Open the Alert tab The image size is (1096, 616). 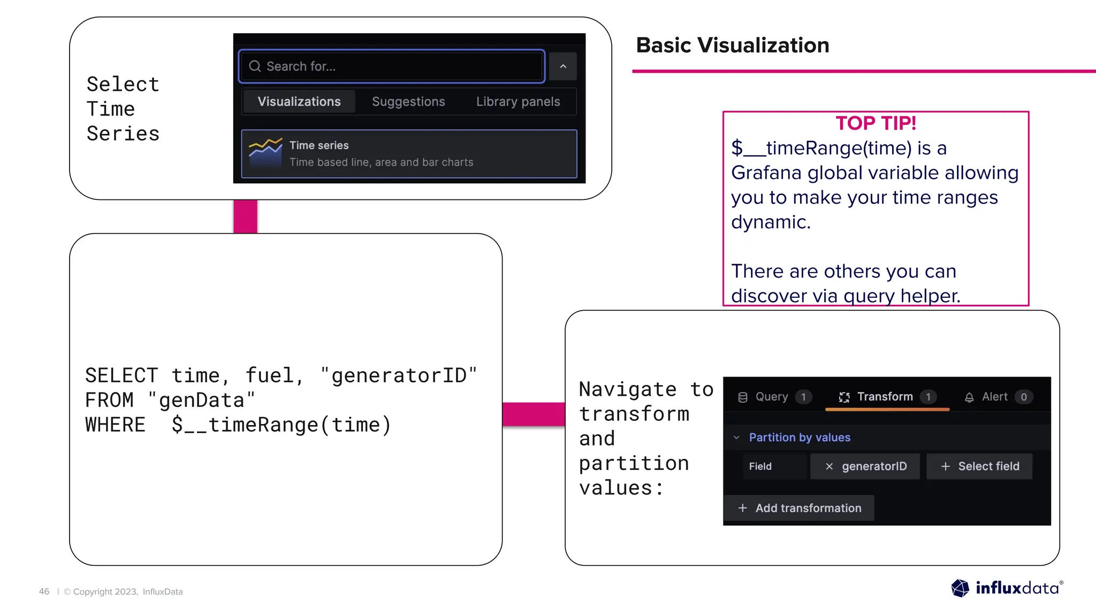(x=999, y=397)
